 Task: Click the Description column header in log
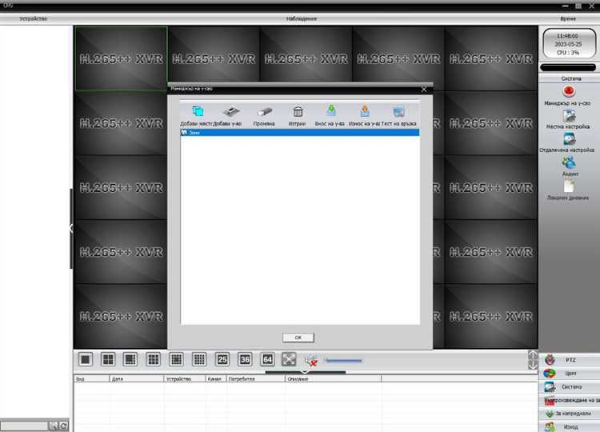pos(333,379)
